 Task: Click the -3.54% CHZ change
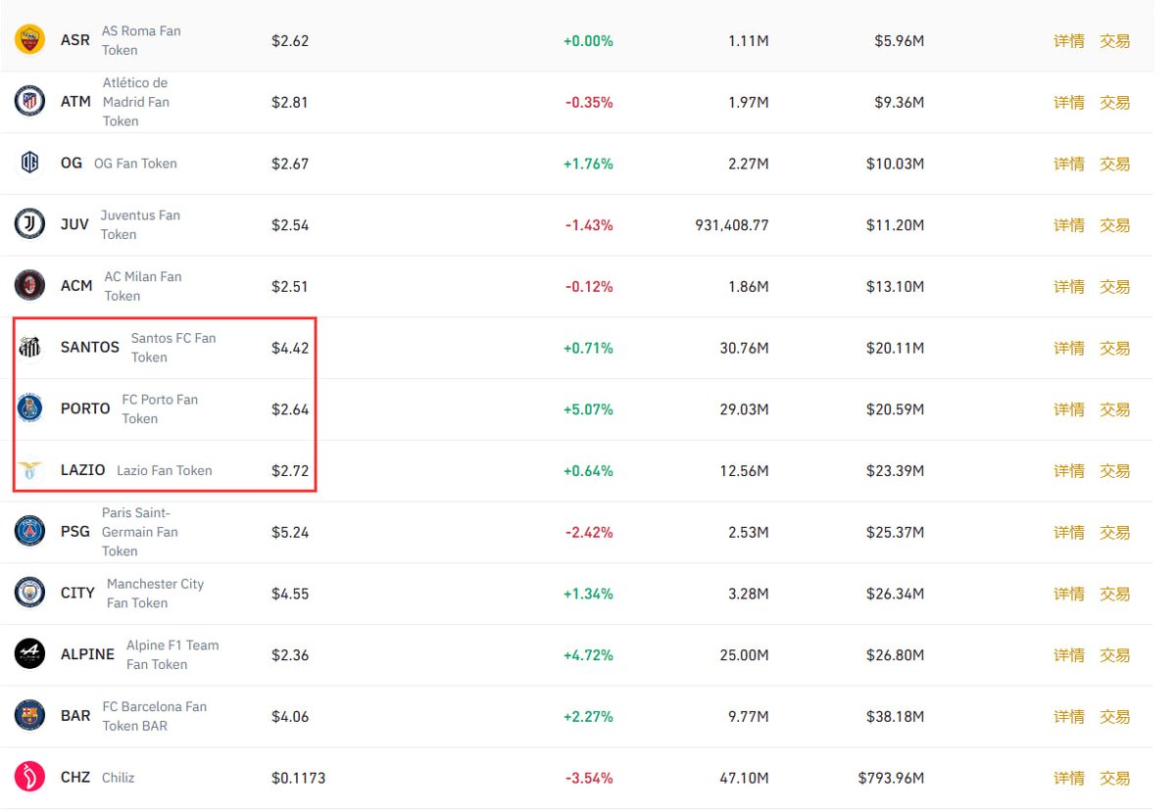[x=589, y=778]
